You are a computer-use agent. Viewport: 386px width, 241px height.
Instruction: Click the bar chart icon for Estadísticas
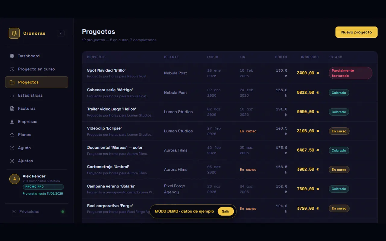click(x=12, y=95)
